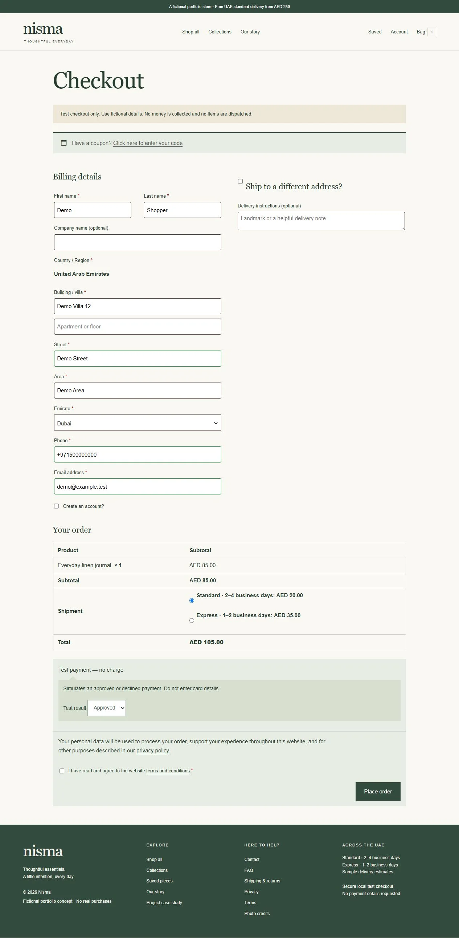Open footer Terms link
Screen dimensions: 459x938
click(250, 903)
